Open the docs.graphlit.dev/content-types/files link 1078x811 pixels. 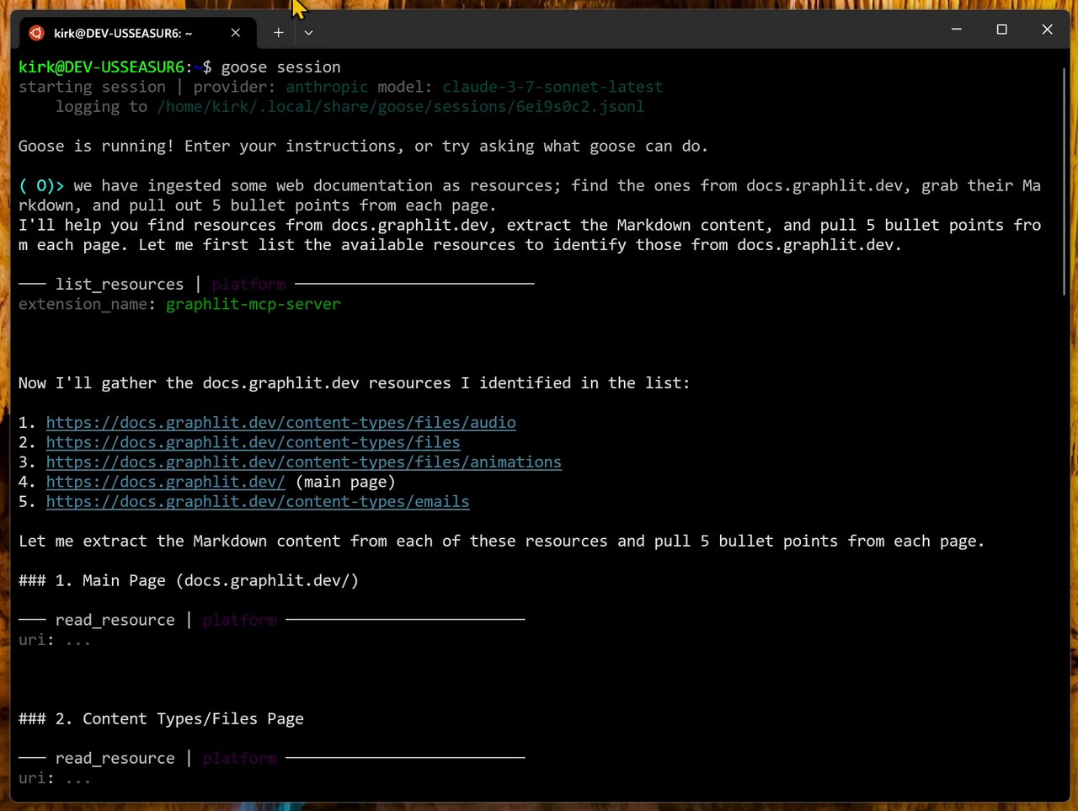253,442
